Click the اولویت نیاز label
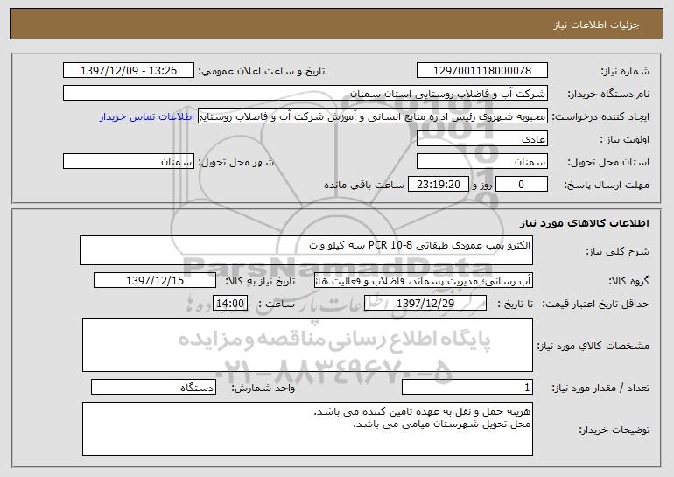The image size is (674, 477). pyautogui.click(x=625, y=139)
